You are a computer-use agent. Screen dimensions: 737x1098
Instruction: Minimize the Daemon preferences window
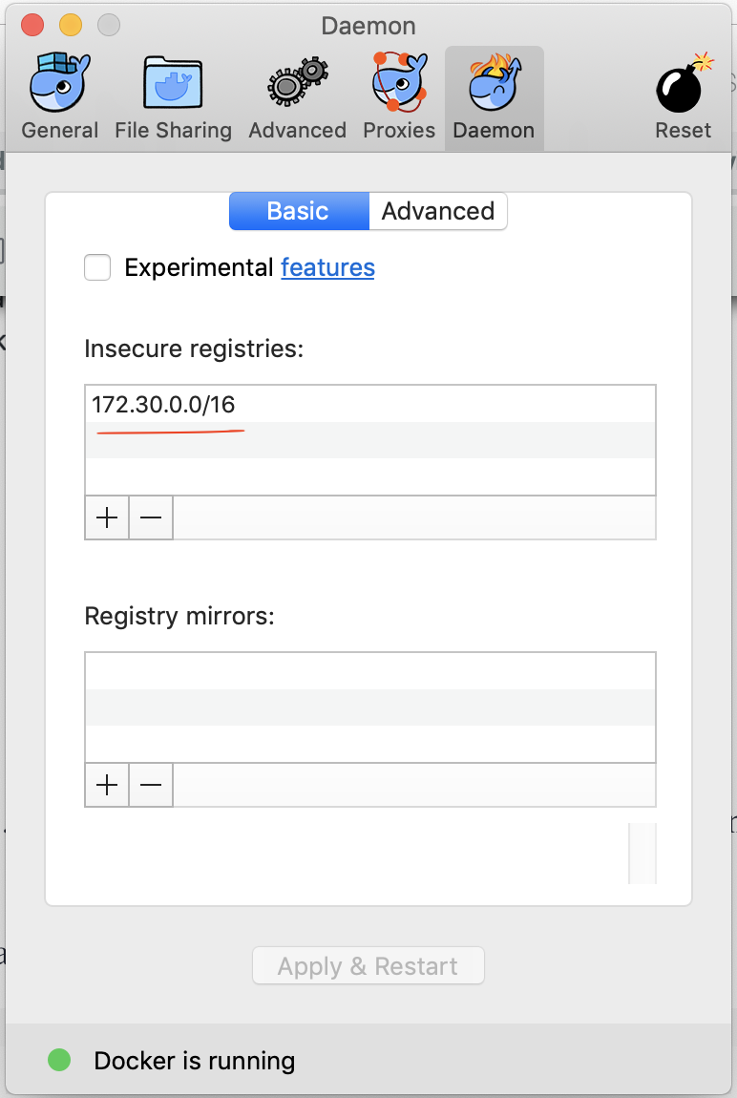click(71, 25)
